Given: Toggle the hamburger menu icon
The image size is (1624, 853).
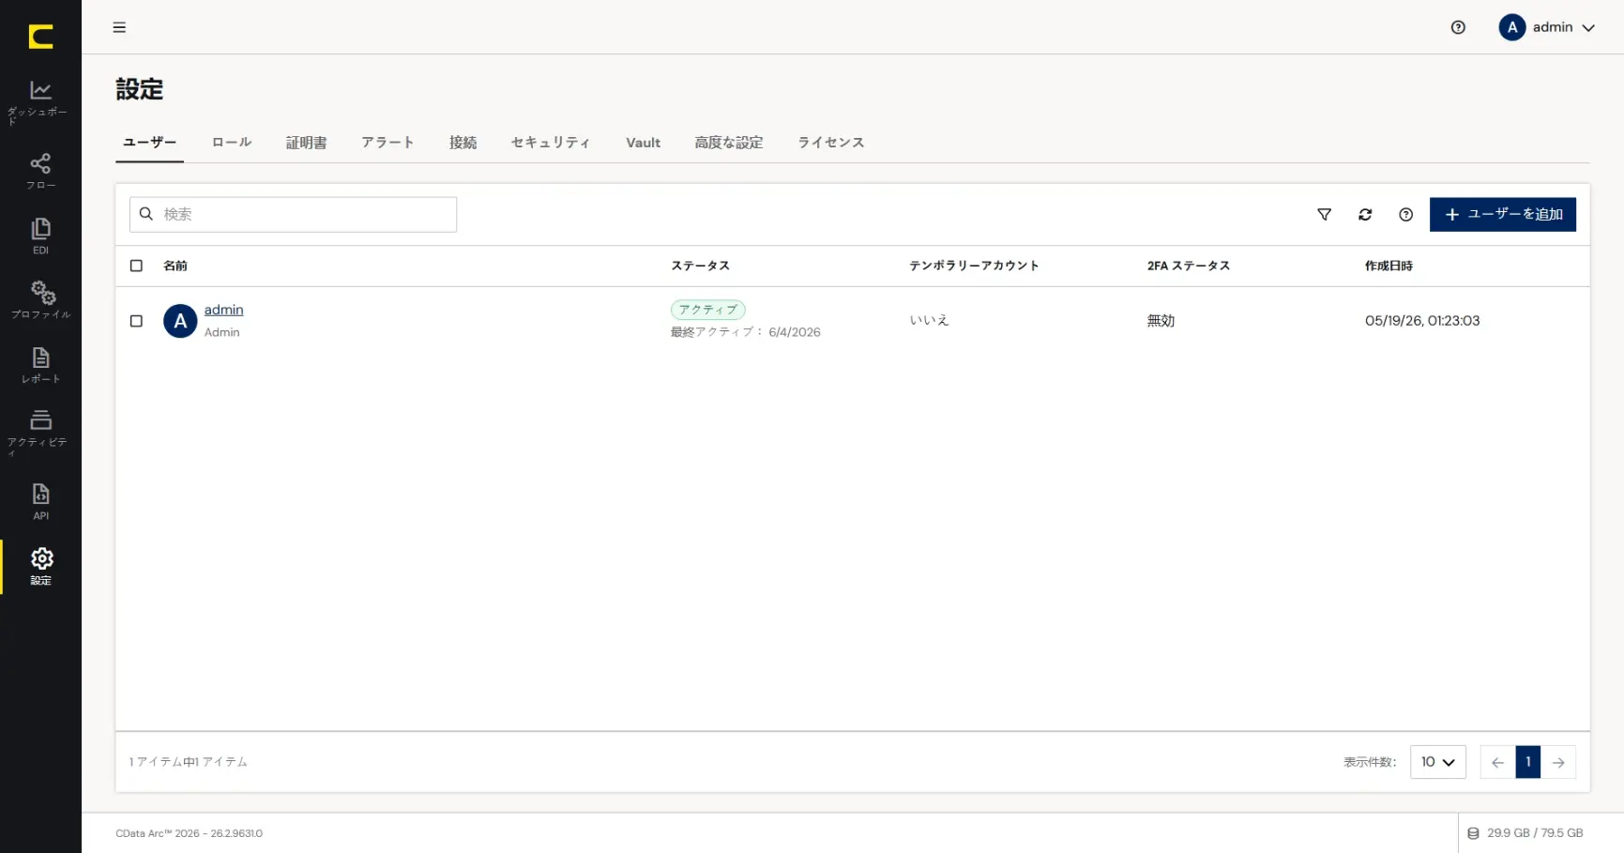Looking at the screenshot, I should coord(119,27).
